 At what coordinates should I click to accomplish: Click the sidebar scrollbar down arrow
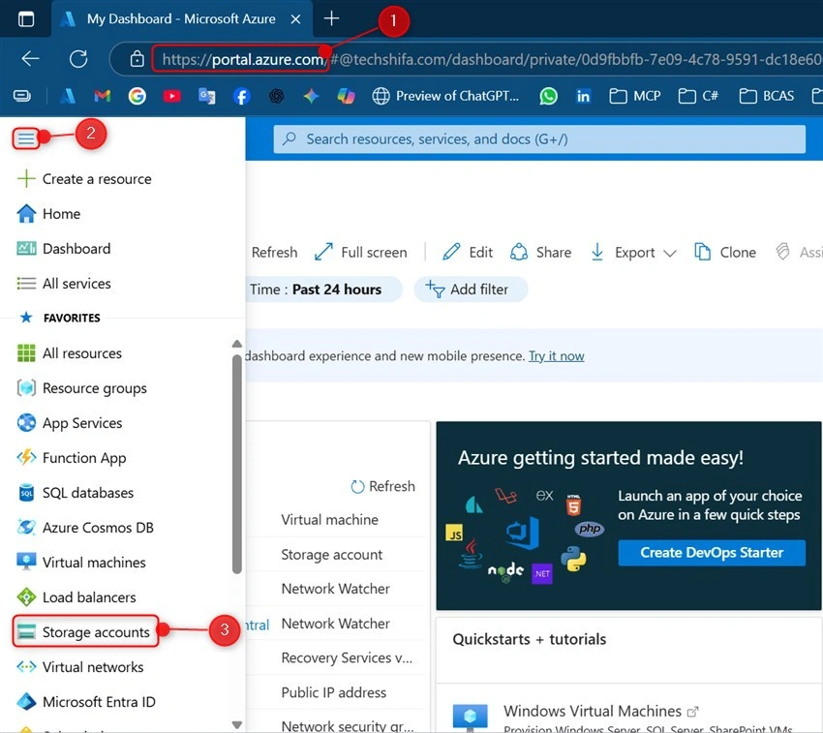[x=236, y=725]
